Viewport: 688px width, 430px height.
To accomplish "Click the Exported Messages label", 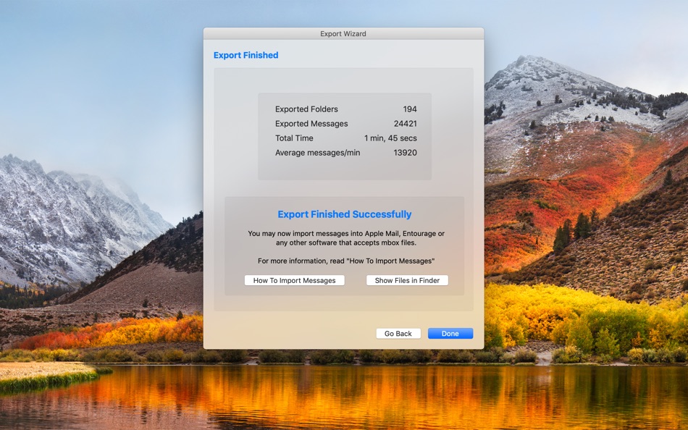I will tap(311, 124).
